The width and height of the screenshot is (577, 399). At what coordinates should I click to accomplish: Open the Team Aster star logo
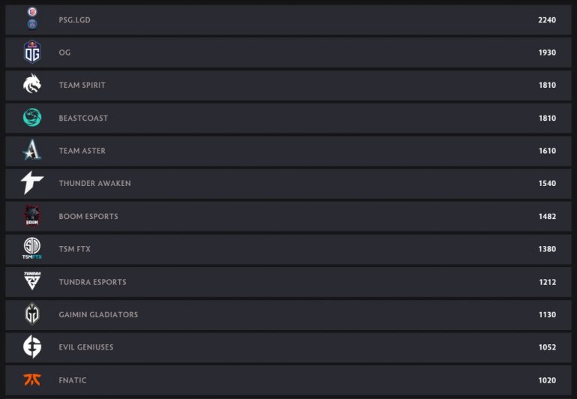[32, 151]
